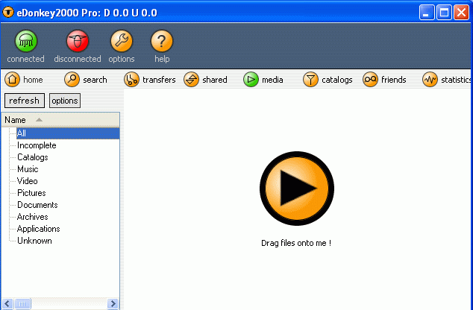Viewport: 473px width, 310px height.
Task: Open the shared tab
Action: [x=205, y=80]
